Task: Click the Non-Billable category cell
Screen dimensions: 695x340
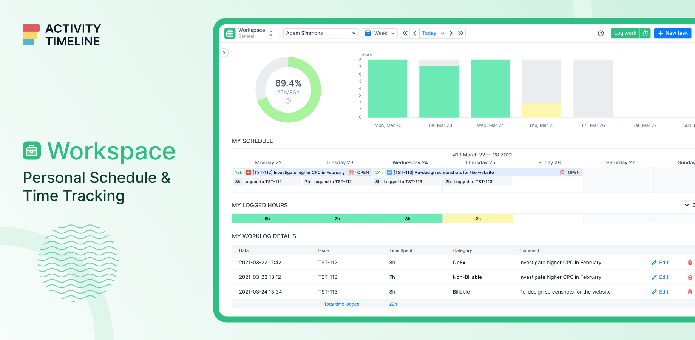Action: (467, 277)
